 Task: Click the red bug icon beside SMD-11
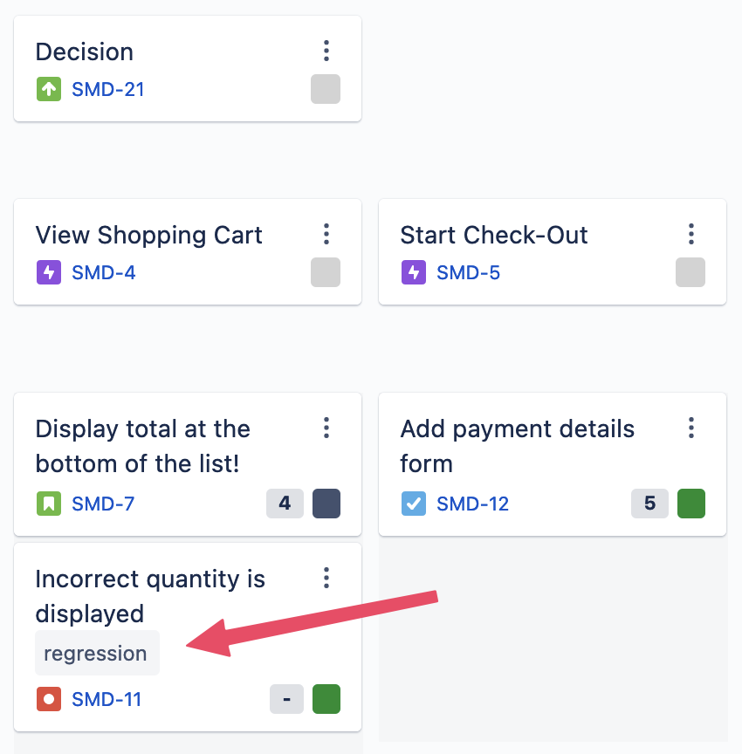point(49,699)
